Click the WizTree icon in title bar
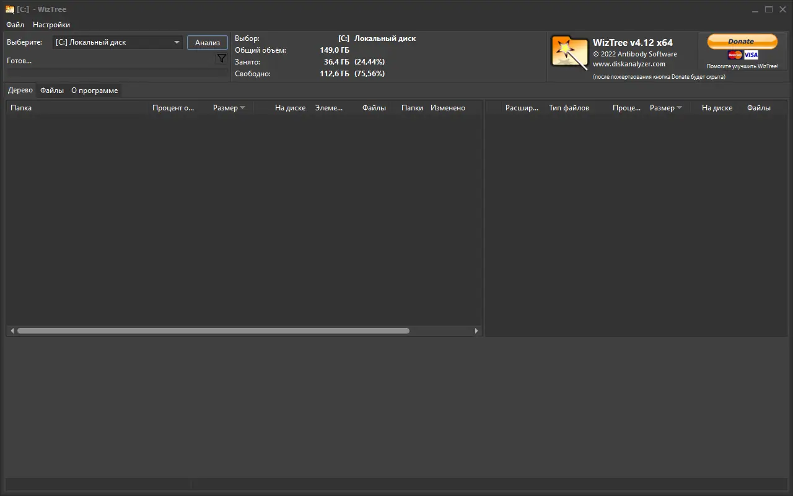 point(10,9)
